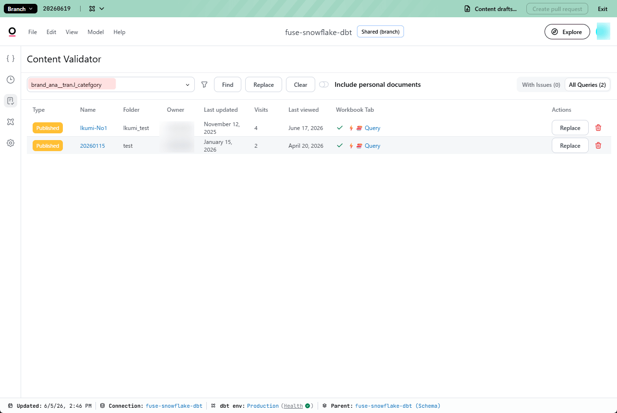Click the stacked layers icon in Ikumi-No1 row
617x413 pixels.
click(x=359, y=128)
